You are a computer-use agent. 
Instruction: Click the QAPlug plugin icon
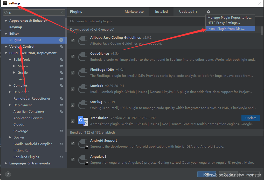[x=83, y=105]
